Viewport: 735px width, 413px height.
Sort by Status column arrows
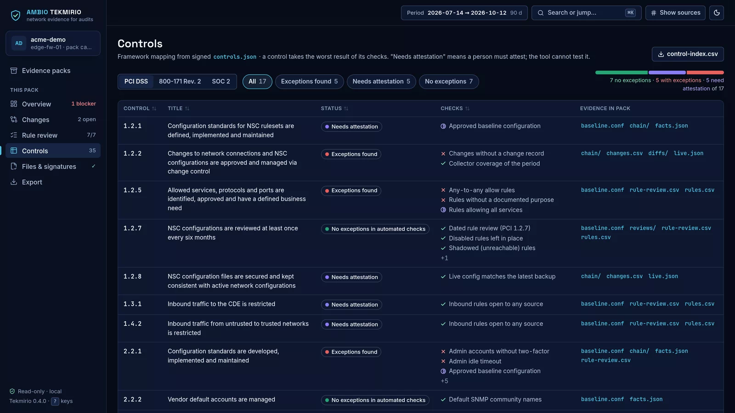[346, 109]
